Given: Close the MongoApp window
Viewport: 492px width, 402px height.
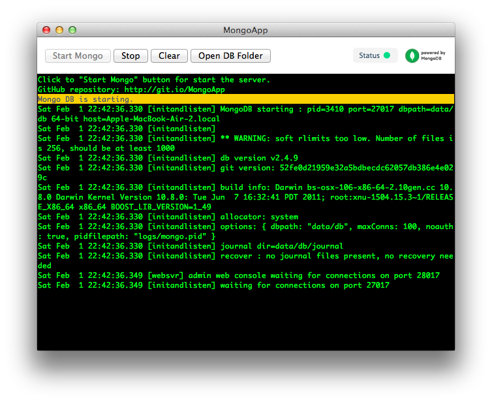Looking at the screenshot, I should tap(46, 30).
